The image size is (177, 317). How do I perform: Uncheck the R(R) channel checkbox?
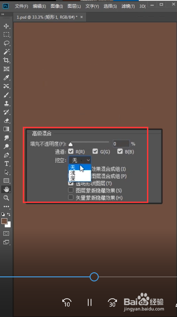[71, 151]
